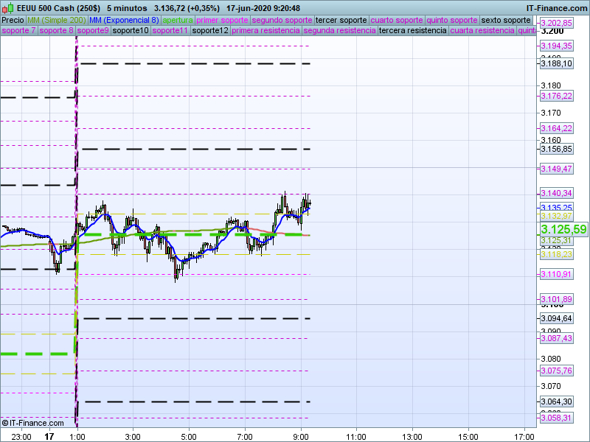
Task: Click the 17:00 time axis label
Action: (x=524, y=437)
